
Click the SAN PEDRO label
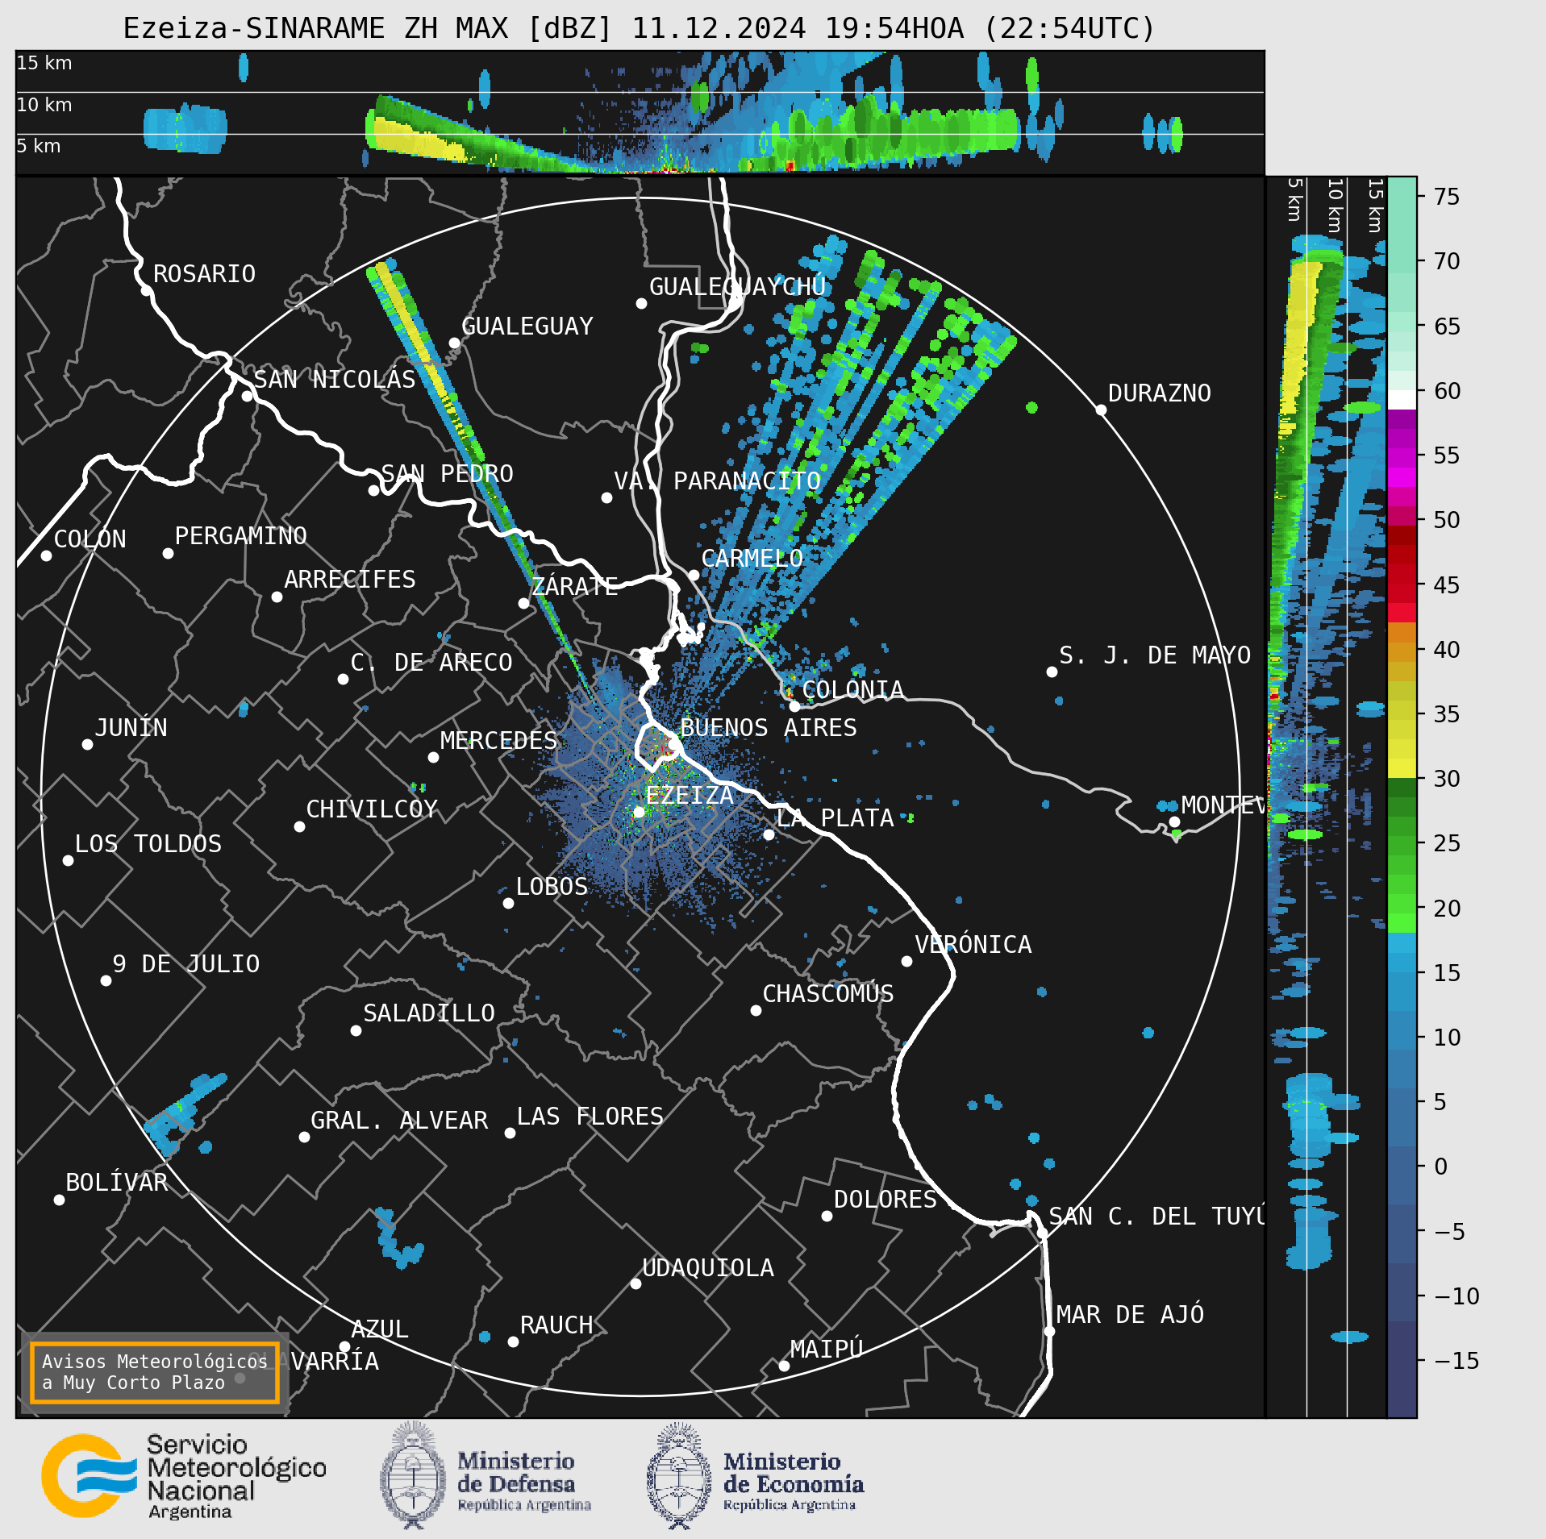click(x=447, y=473)
